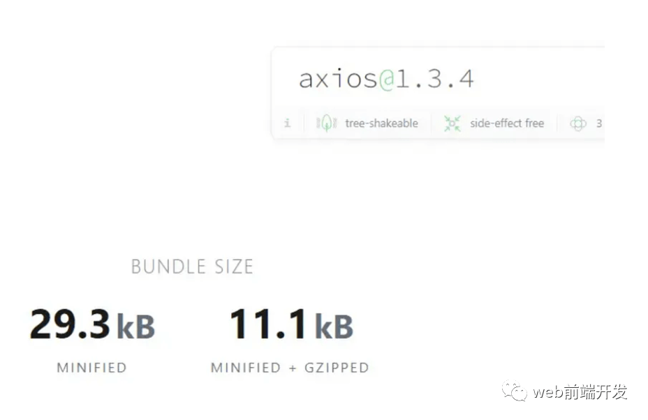The image size is (648, 420).
Task: Expand the package details card
Action: [439, 91]
